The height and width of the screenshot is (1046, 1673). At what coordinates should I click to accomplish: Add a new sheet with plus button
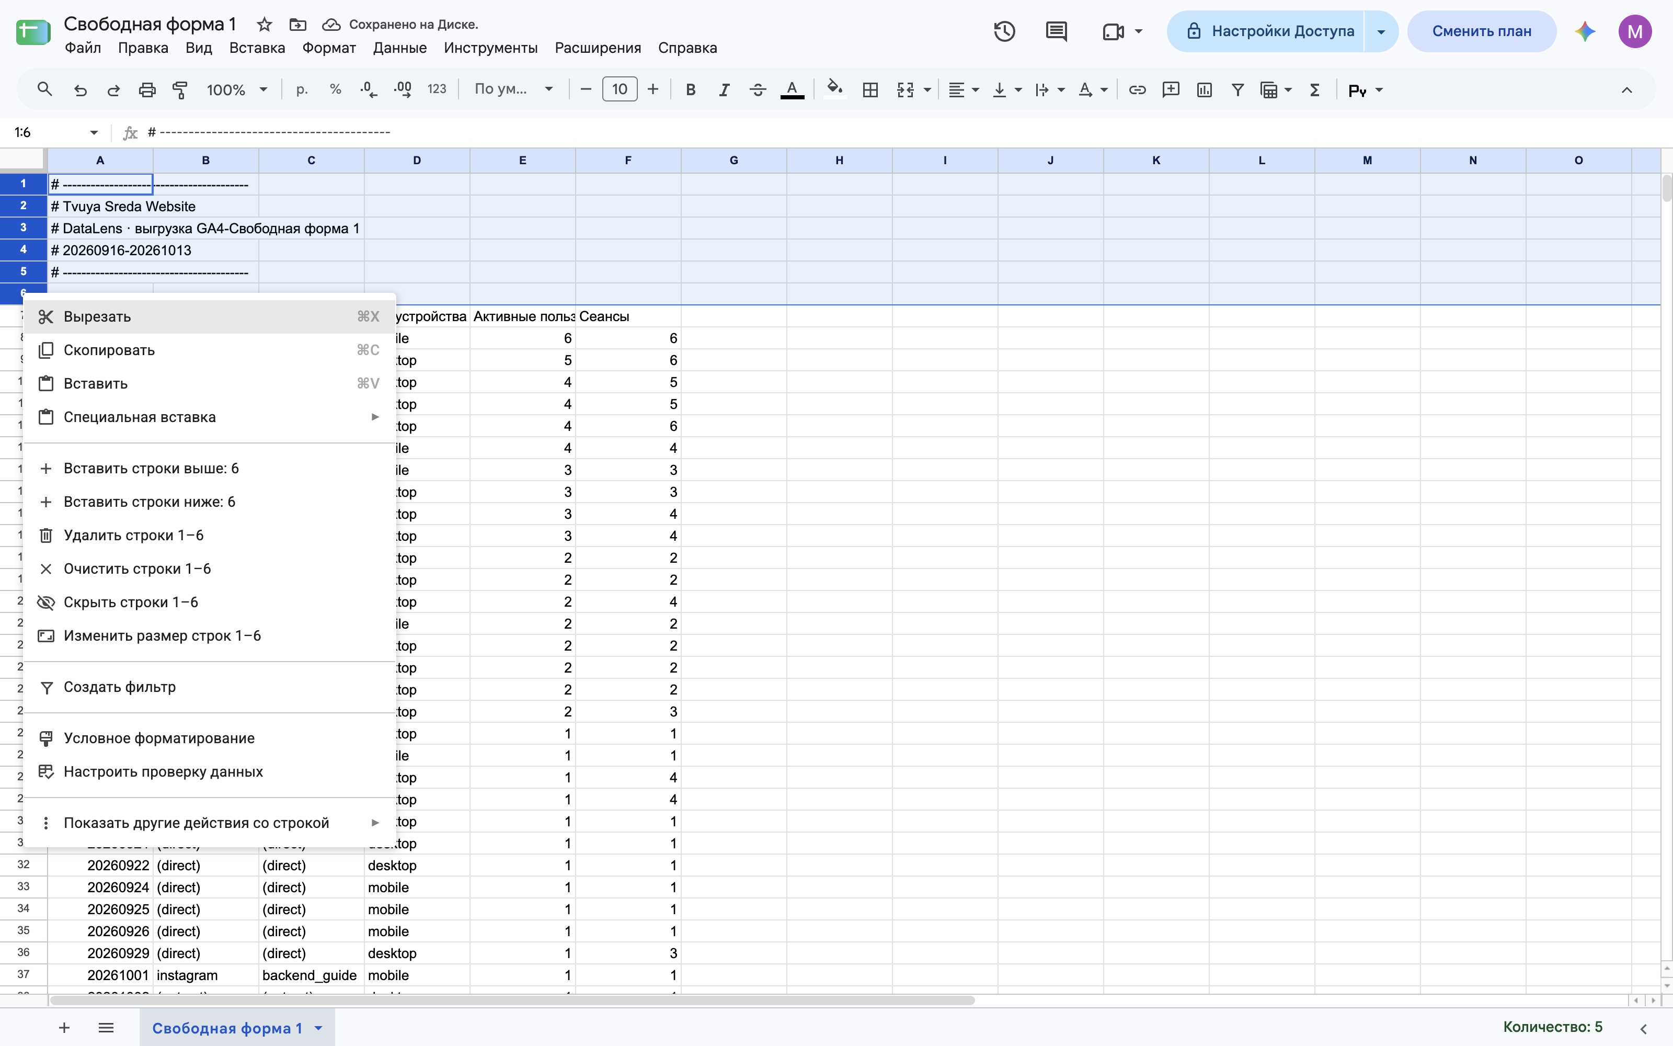pyautogui.click(x=64, y=1028)
